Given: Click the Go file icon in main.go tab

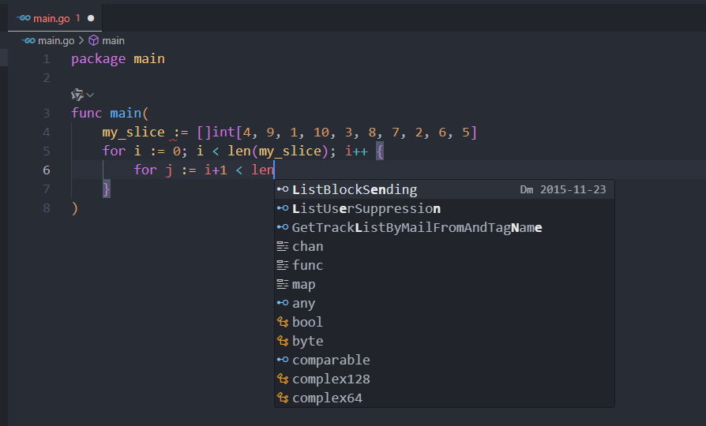Looking at the screenshot, I should pyautogui.click(x=24, y=18).
